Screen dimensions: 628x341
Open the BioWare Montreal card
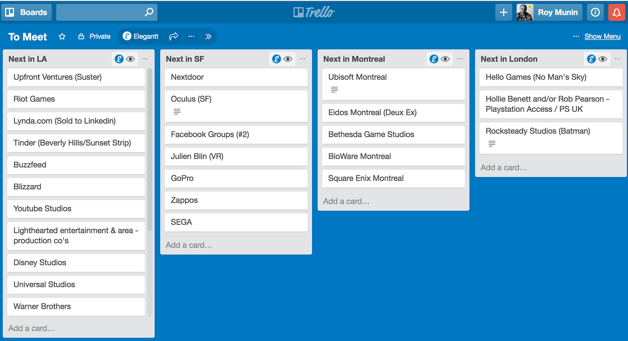pyautogui.click(x=393, y=157)
